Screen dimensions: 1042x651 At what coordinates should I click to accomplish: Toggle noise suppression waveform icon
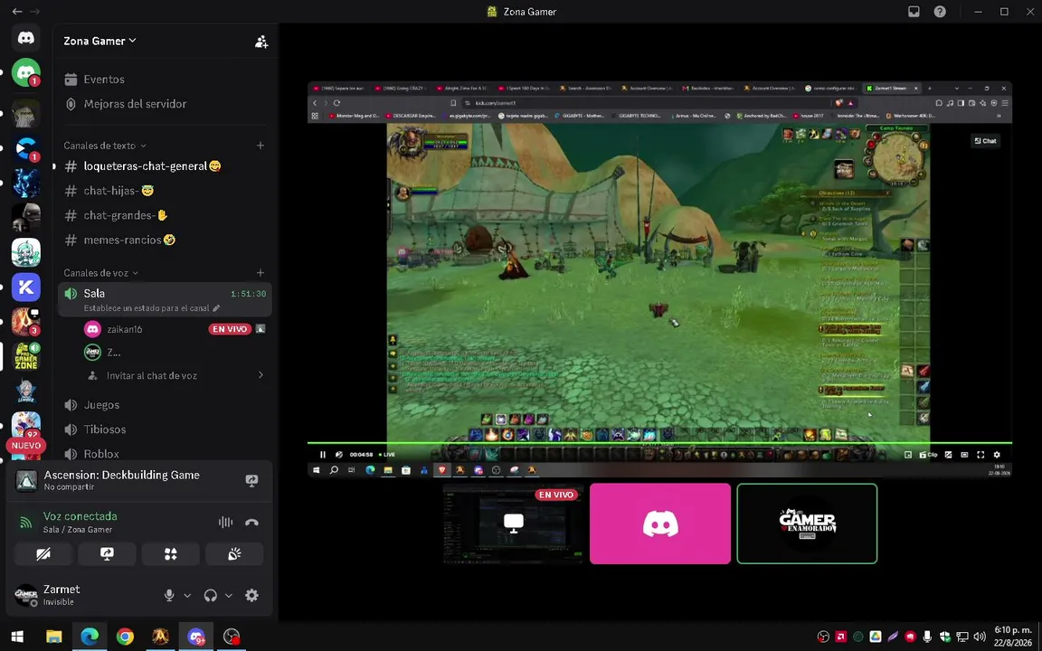tap(225, 522)
